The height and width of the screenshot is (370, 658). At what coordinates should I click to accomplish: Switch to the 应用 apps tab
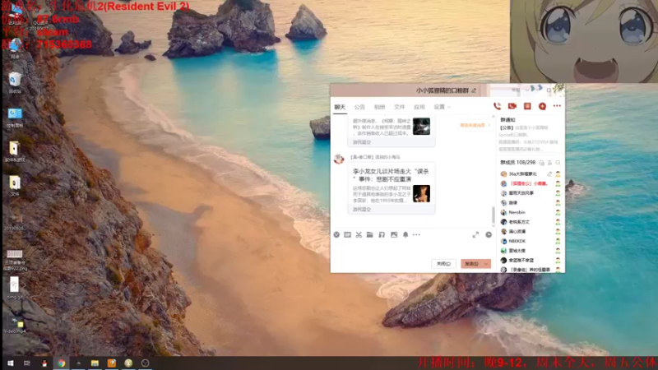[x=419, y=107]
